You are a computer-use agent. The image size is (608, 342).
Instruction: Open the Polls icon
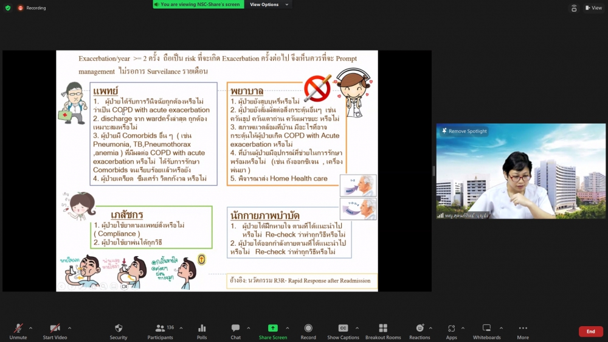(x=202, y=329)
